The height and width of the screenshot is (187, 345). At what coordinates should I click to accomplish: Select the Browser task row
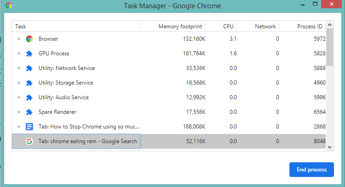[x=169, y=39]
